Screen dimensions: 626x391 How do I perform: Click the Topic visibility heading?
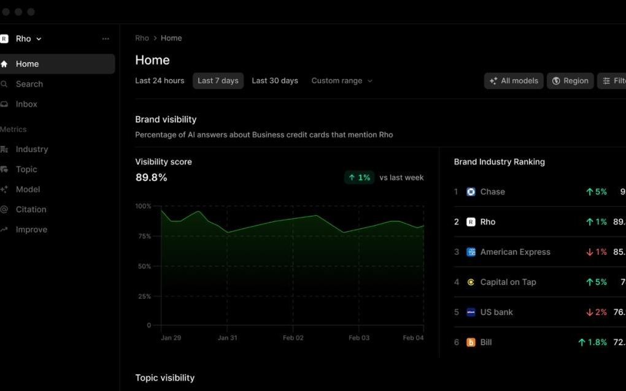tap(165, 378)
